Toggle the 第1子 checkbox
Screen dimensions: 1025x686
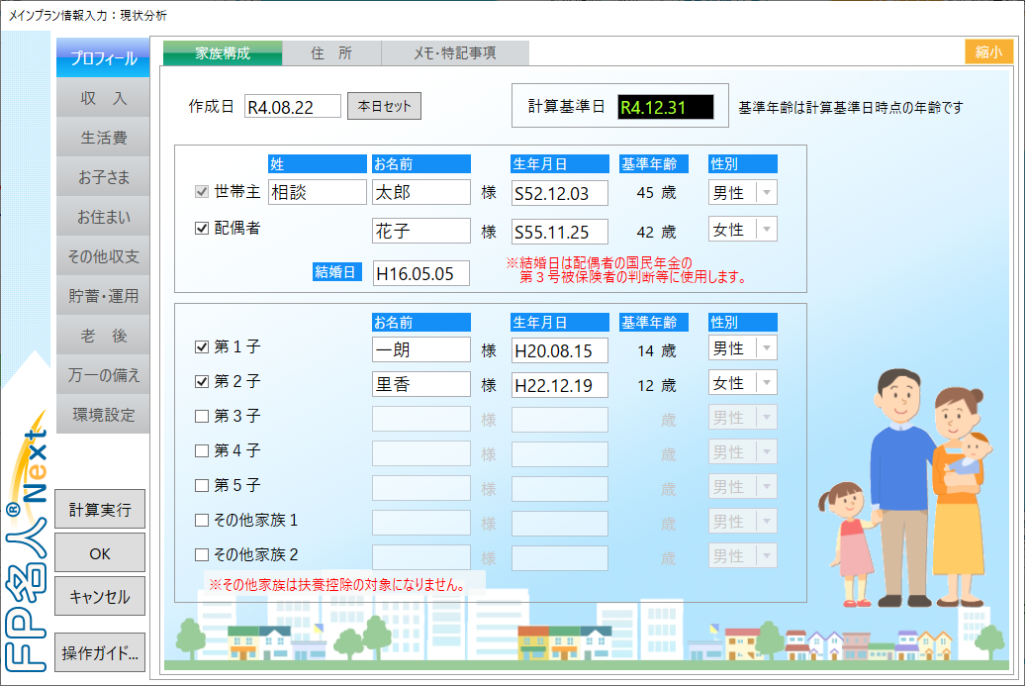(202, 347)
